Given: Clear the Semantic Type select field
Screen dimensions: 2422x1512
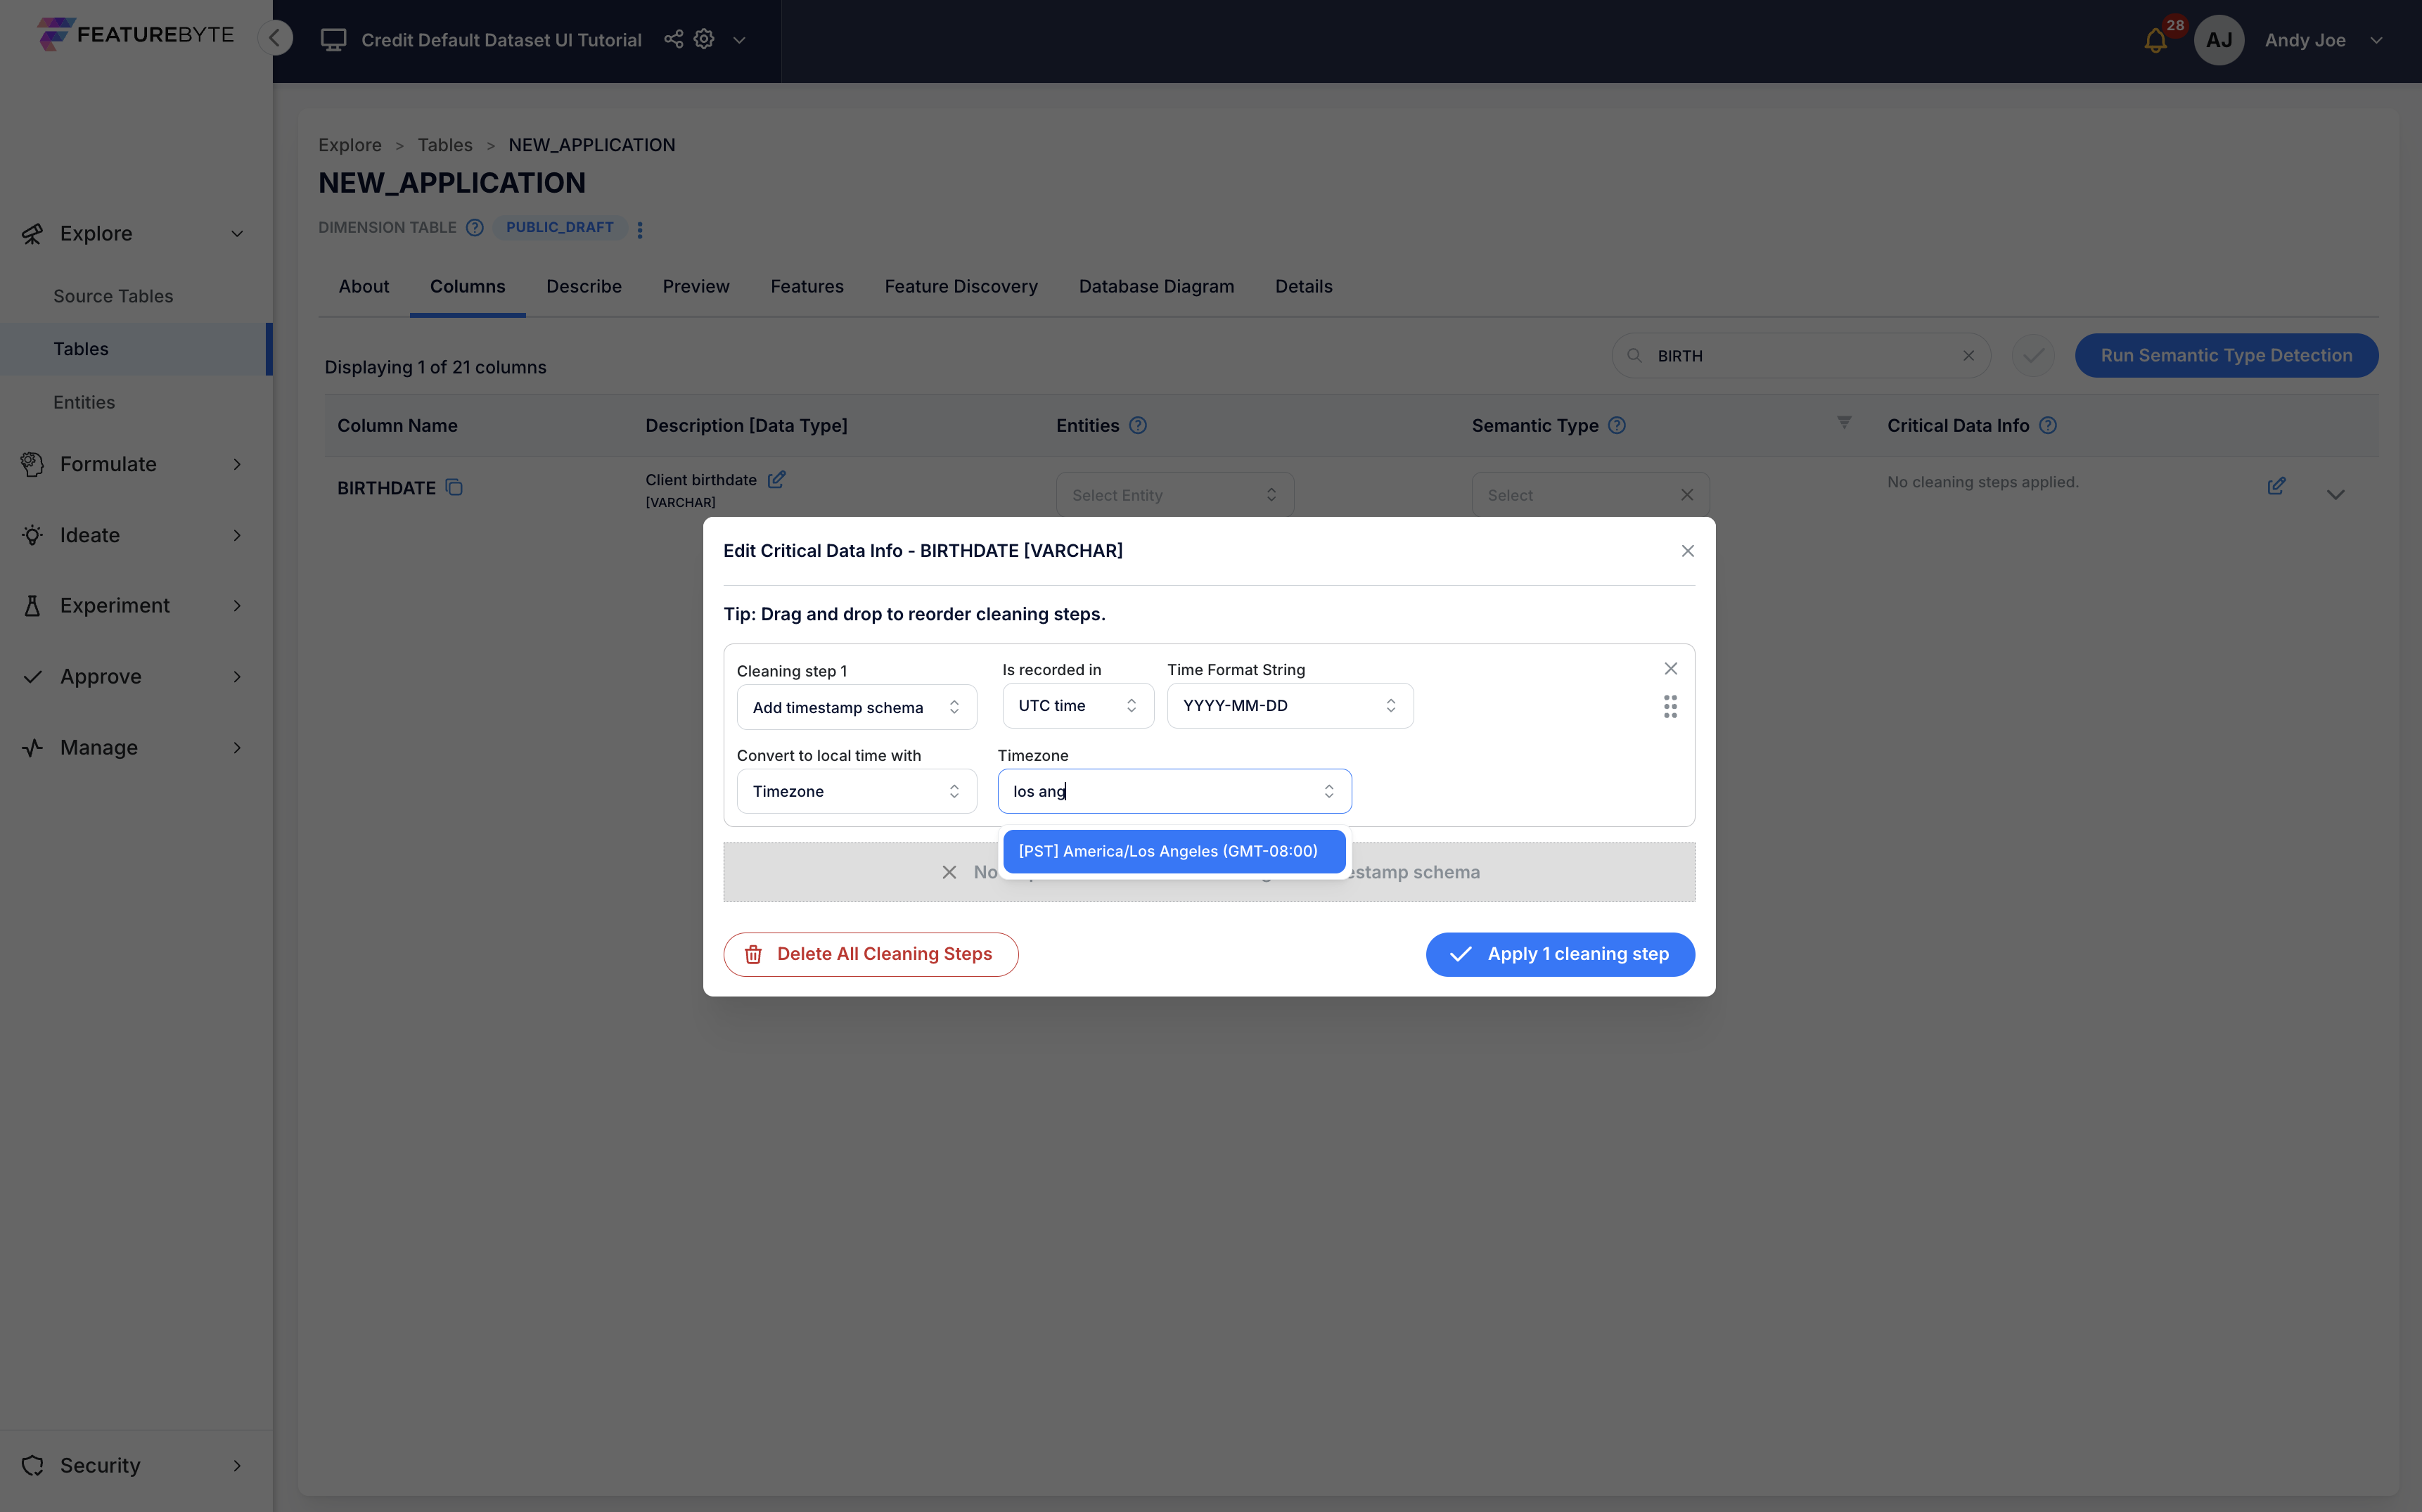Looking at the screenshot, I should click(1687, 495).
